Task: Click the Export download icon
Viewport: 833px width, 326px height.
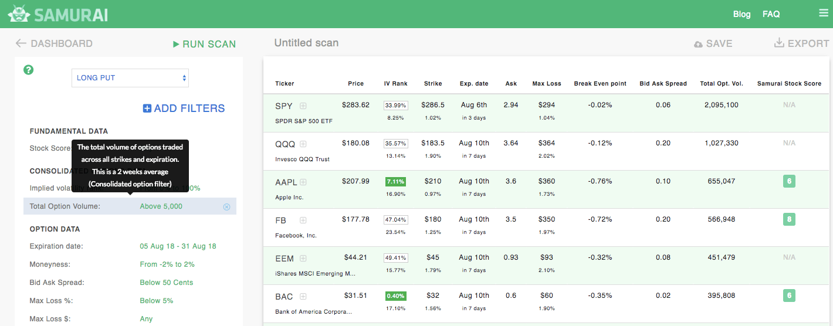Action: tap(779, 43)
